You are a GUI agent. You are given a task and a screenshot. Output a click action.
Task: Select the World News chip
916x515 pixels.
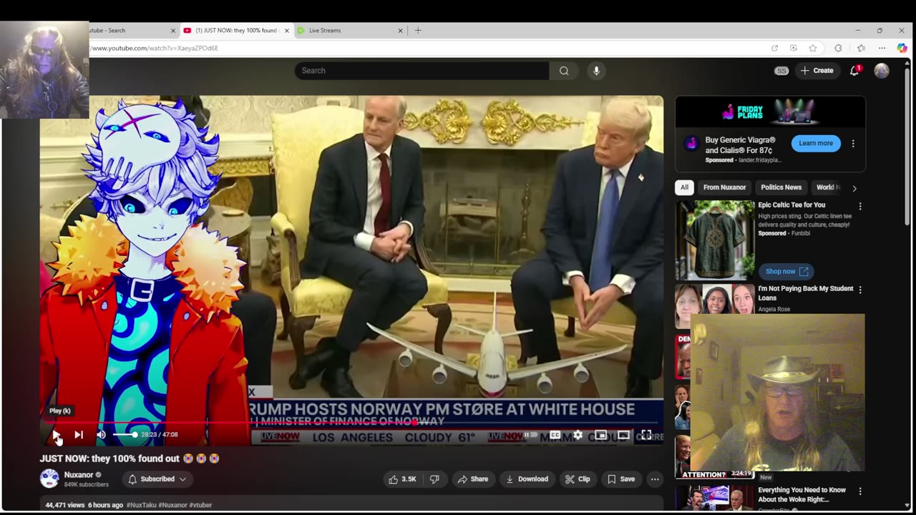point(827,187)
